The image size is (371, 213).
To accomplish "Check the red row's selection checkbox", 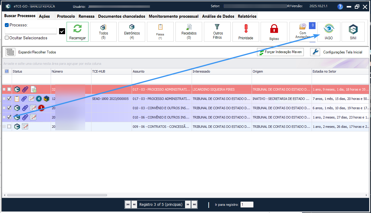I will [9, 89].
